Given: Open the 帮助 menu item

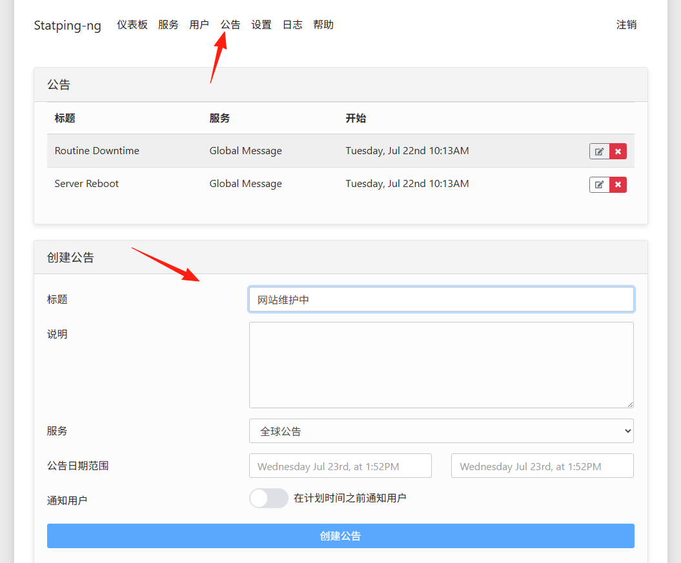Looking at the screenshot, I should click(323, 25).
